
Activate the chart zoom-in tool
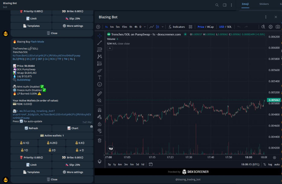click(x=100, y=101)
